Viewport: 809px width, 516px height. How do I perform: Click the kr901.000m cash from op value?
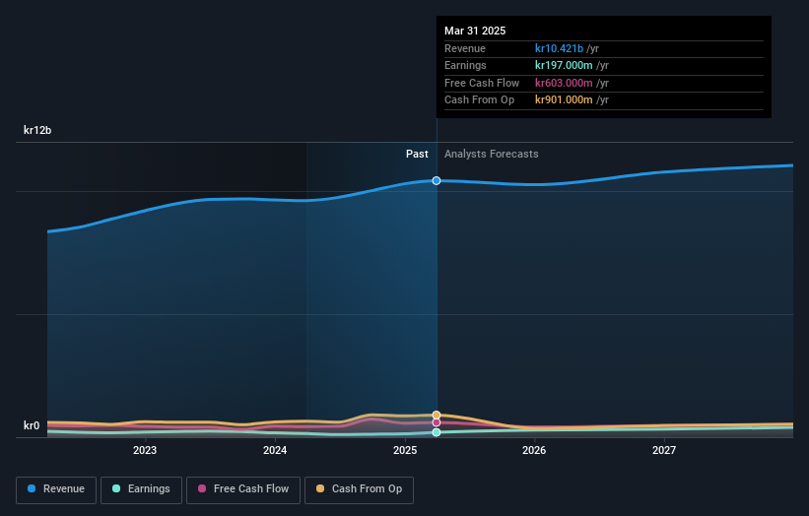[x=564, y=99]
